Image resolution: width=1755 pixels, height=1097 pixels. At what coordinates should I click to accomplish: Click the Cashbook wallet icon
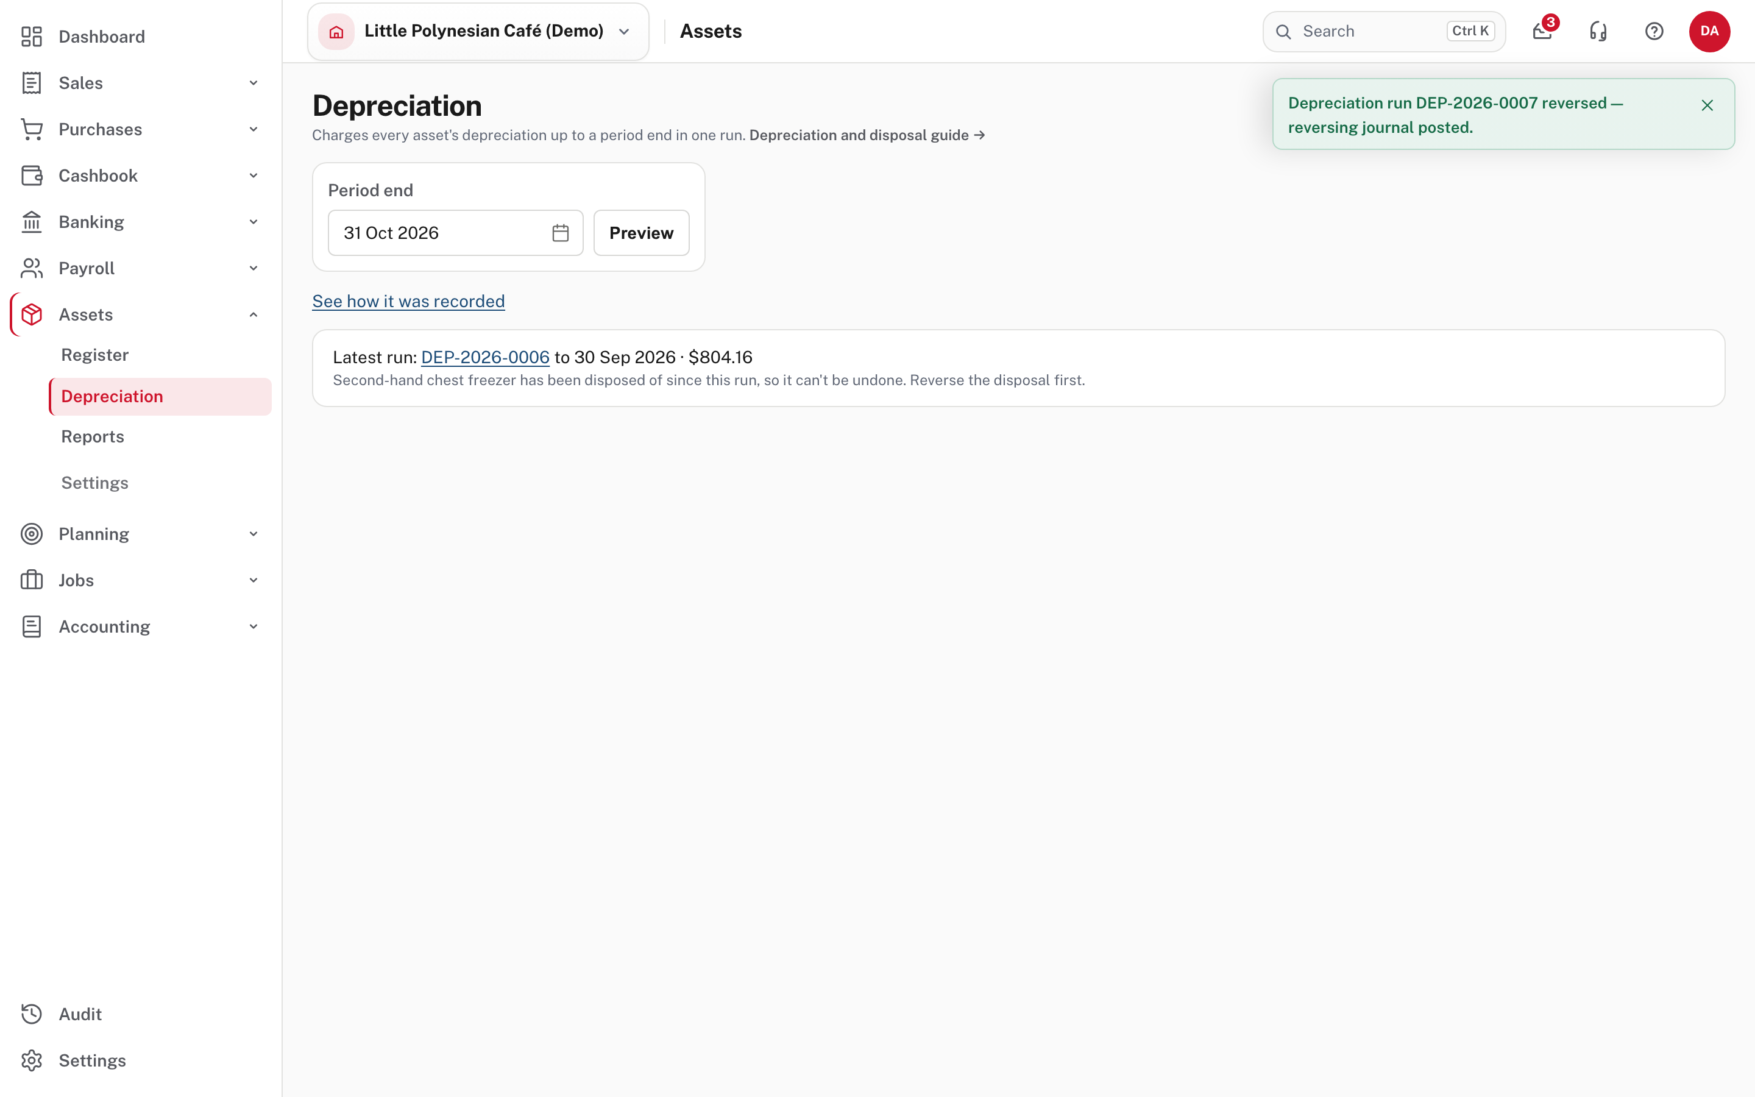[31, 176]
